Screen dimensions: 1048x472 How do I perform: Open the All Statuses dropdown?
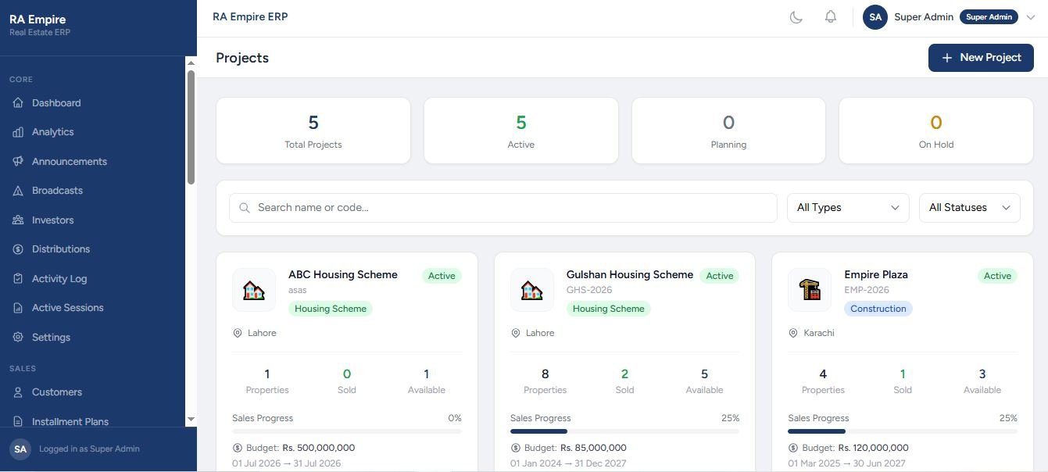(970, 208)
